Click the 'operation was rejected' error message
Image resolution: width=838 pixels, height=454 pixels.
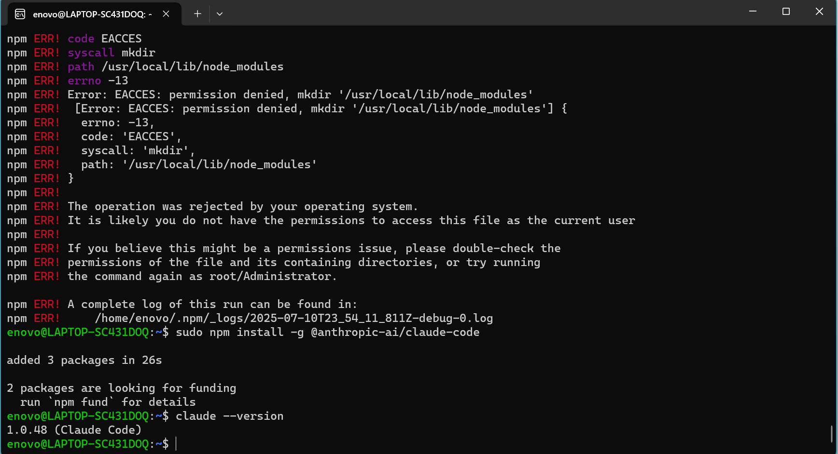[x=242, y=206]
